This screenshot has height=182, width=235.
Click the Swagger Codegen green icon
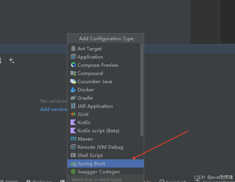click(73, 171)
